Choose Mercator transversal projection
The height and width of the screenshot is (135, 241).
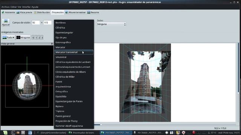click(74, 52)
